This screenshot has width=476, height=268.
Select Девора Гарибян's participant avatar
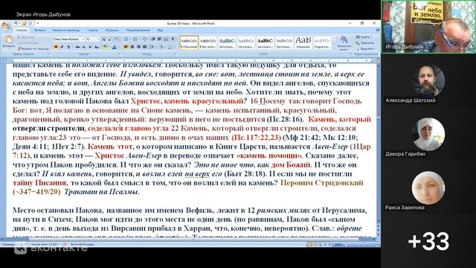click(x=428, y=135)
